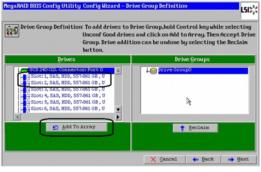Select the Slot: 6 SAS HDD drive
Viewport: 261px width, 172px height.
(x=68, y=108)
